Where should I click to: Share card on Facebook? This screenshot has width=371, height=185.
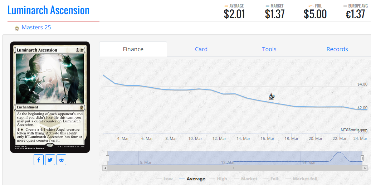point(39,160)
